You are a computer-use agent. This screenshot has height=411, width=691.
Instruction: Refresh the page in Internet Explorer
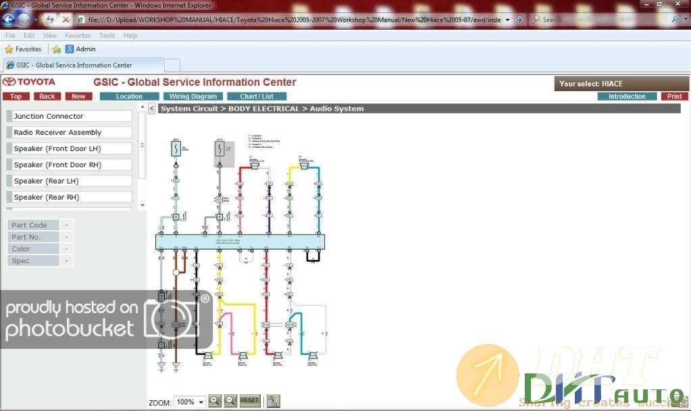click(x=50, y=20)
